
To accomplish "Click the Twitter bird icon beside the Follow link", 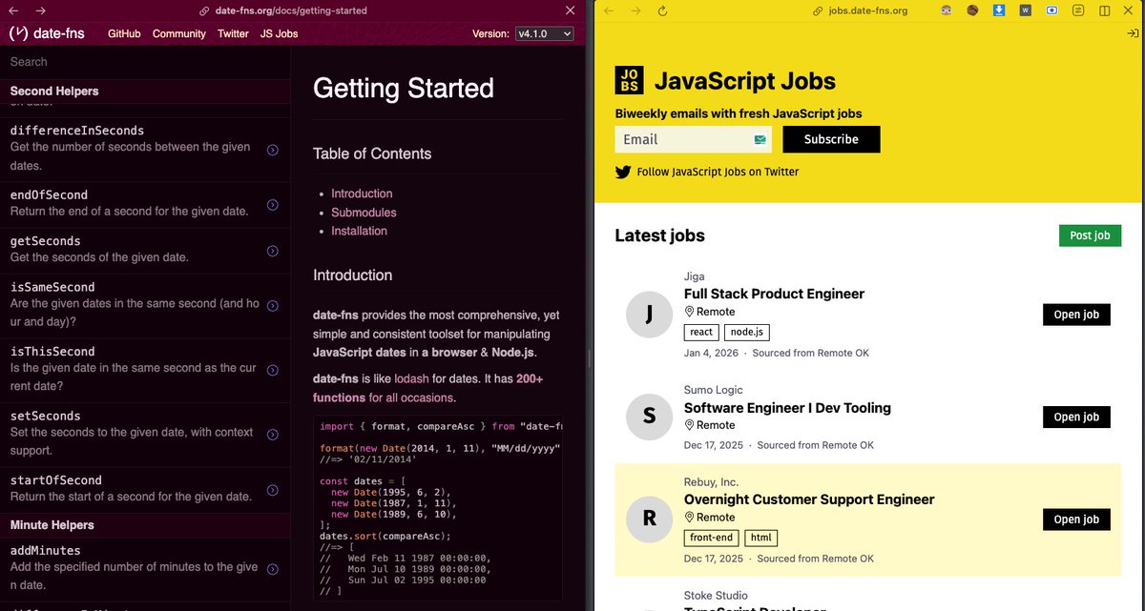I will coord(623,173).
